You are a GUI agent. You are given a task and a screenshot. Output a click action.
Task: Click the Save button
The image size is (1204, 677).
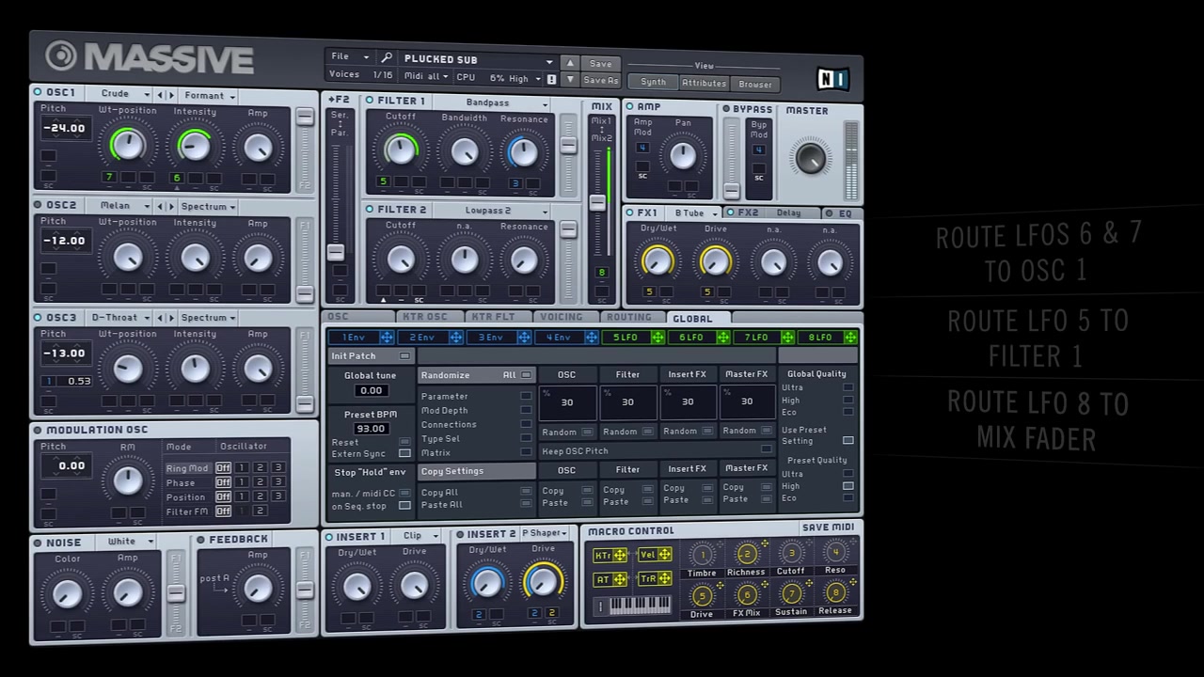(x=600, y=64)
